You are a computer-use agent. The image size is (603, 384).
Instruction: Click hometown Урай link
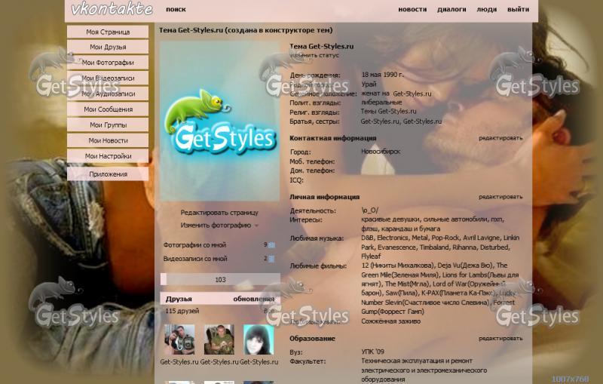click(369, 84)
